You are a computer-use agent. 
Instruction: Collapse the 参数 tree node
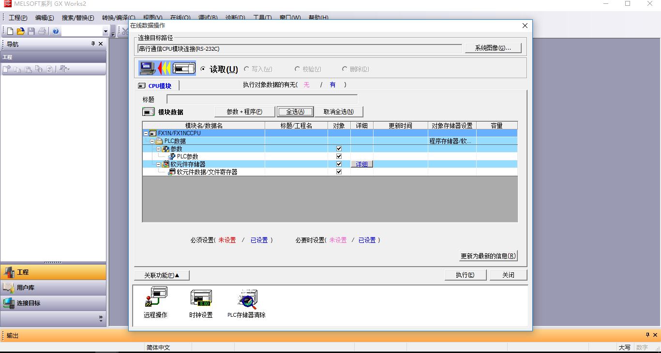pos(158,149)
